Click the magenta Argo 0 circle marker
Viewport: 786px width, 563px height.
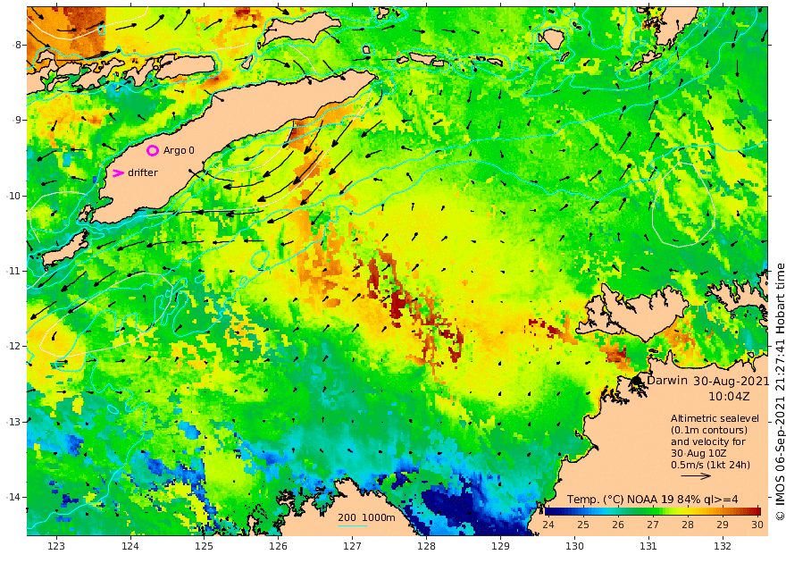[x=153, y=150]
